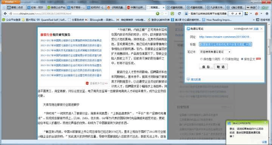Click the 保存 button
Viewport: 272px width, 145px height.
(x=206, y=67)
